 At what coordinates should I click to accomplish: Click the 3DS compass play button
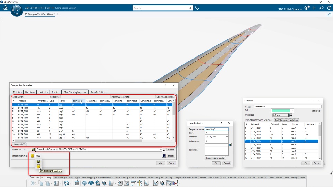click(17, 10)
